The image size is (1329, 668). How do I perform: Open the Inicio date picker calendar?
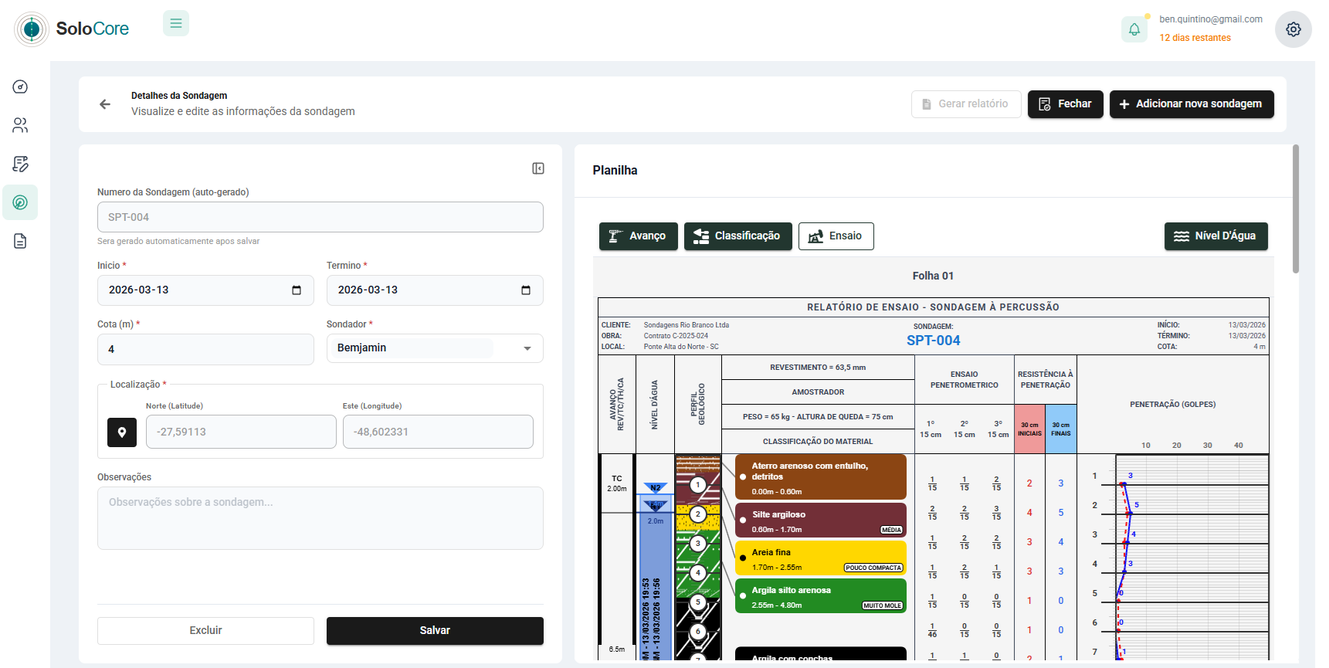297,290
